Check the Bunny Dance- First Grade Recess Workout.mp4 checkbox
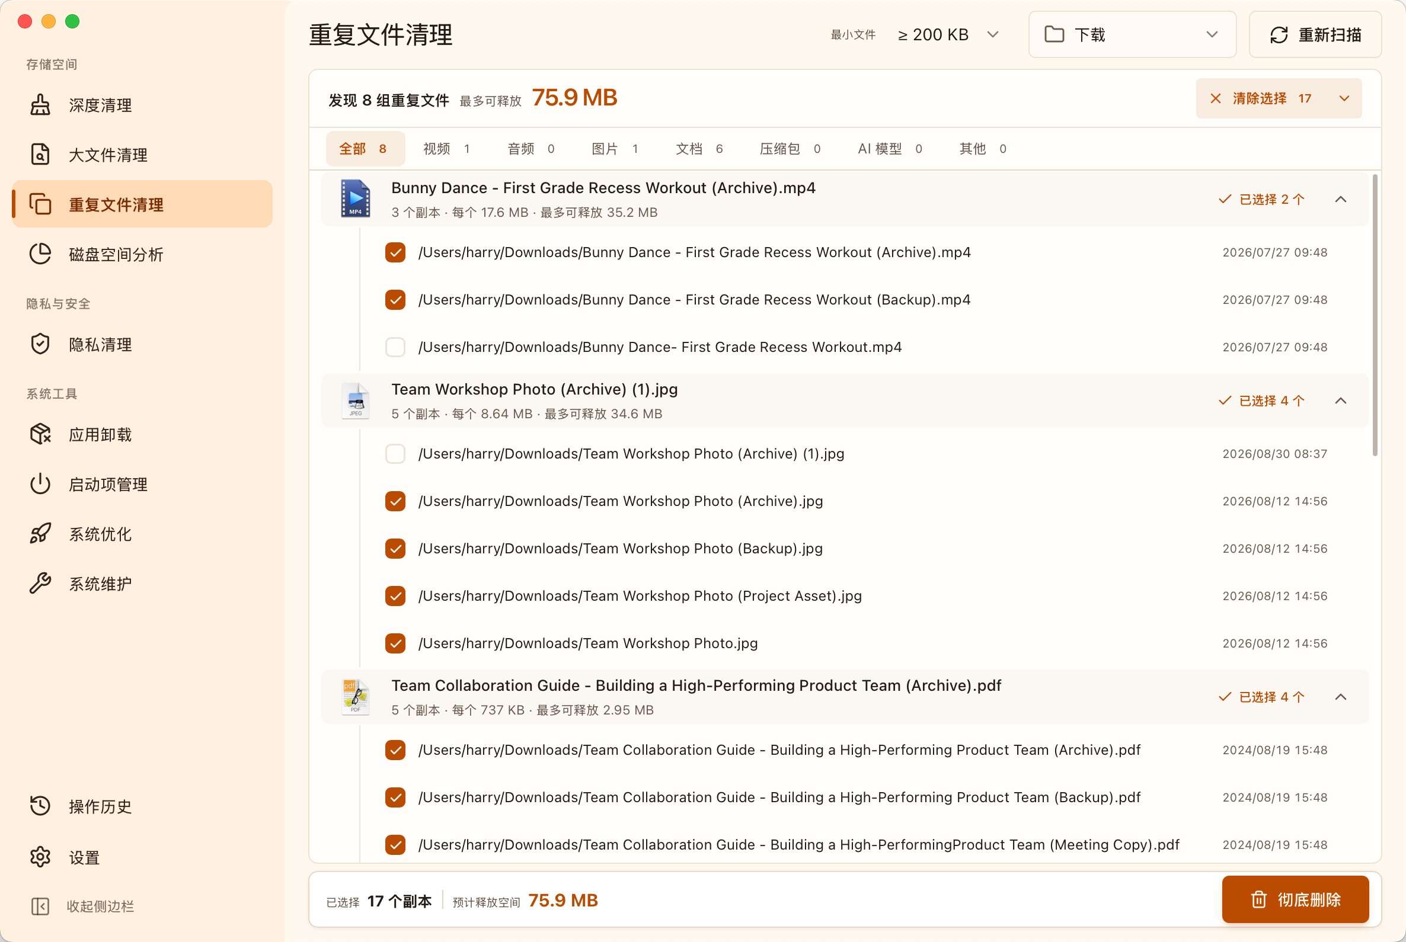Viewport: 1406px width, 942px height. pyautogui.click(x=395, y=347)
